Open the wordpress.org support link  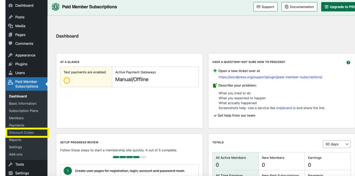270,77
